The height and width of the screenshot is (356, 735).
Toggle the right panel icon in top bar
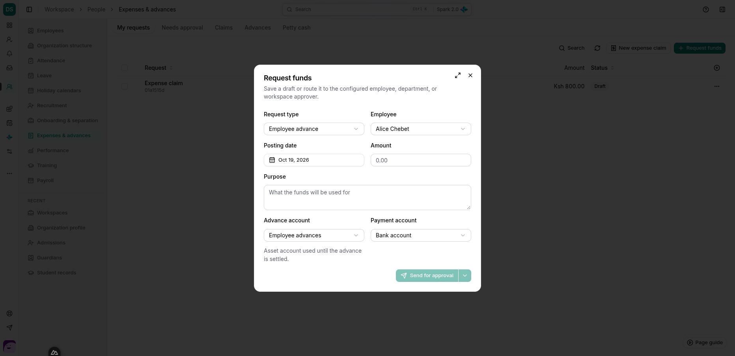point(722,9)
